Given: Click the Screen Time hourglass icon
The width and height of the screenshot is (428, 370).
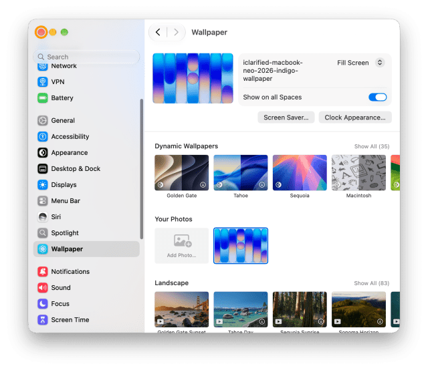Looking at the screenshot, I should pyautogui.click(x=43, y=320).
